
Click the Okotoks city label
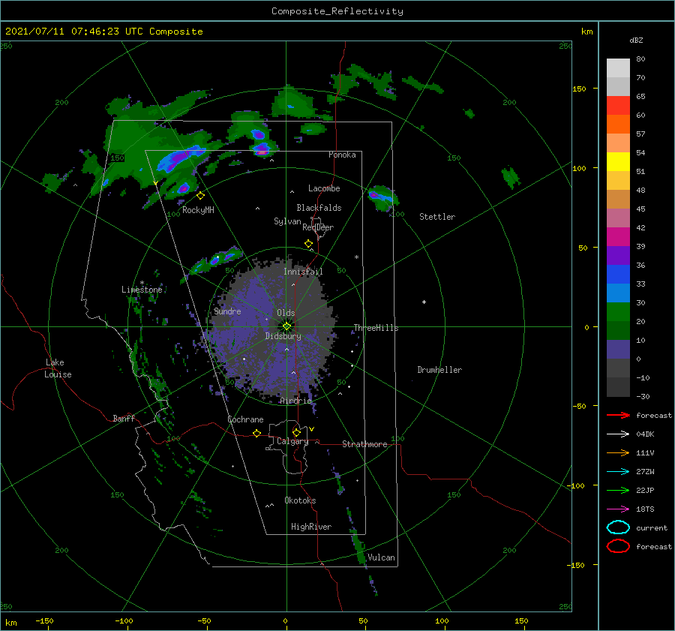click(300, 500)
